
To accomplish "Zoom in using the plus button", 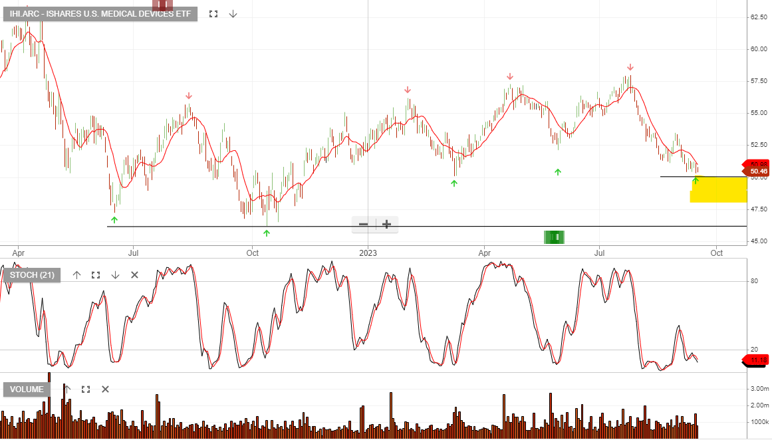I will (x=385, y=225).
